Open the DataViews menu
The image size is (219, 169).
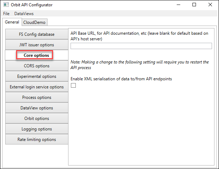(x=24, y=14)
